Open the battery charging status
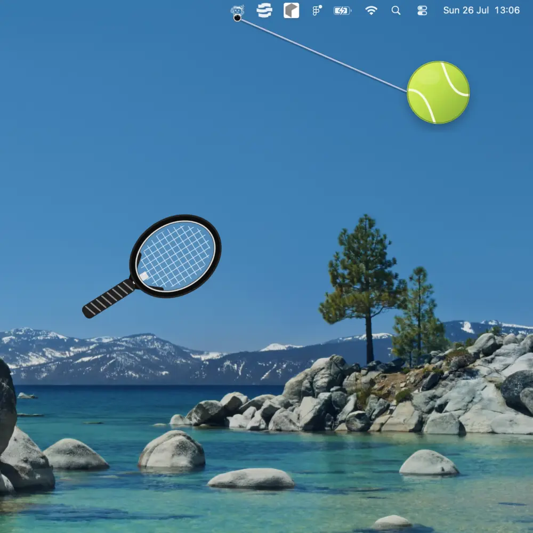This screenshot has height=533, width=533. (x=342, y=11)
